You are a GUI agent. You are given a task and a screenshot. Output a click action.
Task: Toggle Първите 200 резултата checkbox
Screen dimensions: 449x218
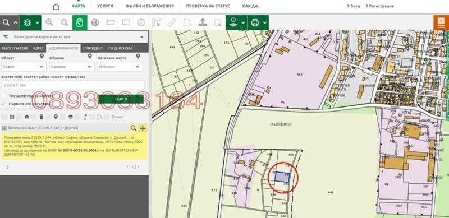pyautogui.click(x=3, y=104)
